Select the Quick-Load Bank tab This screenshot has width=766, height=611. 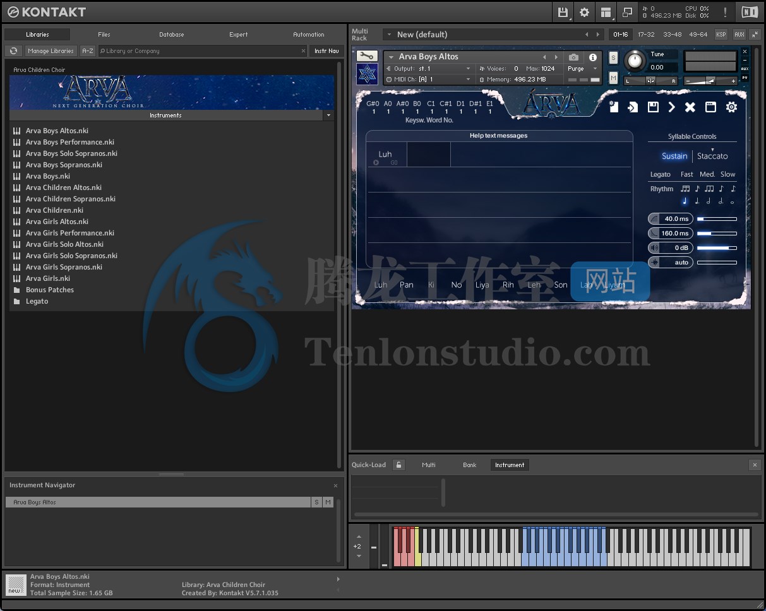coord(470,465)
